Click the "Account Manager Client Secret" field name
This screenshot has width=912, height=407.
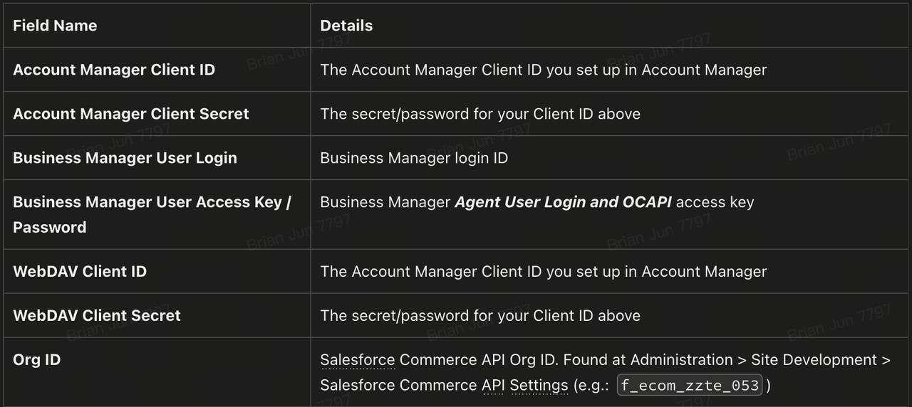(131, 114)
